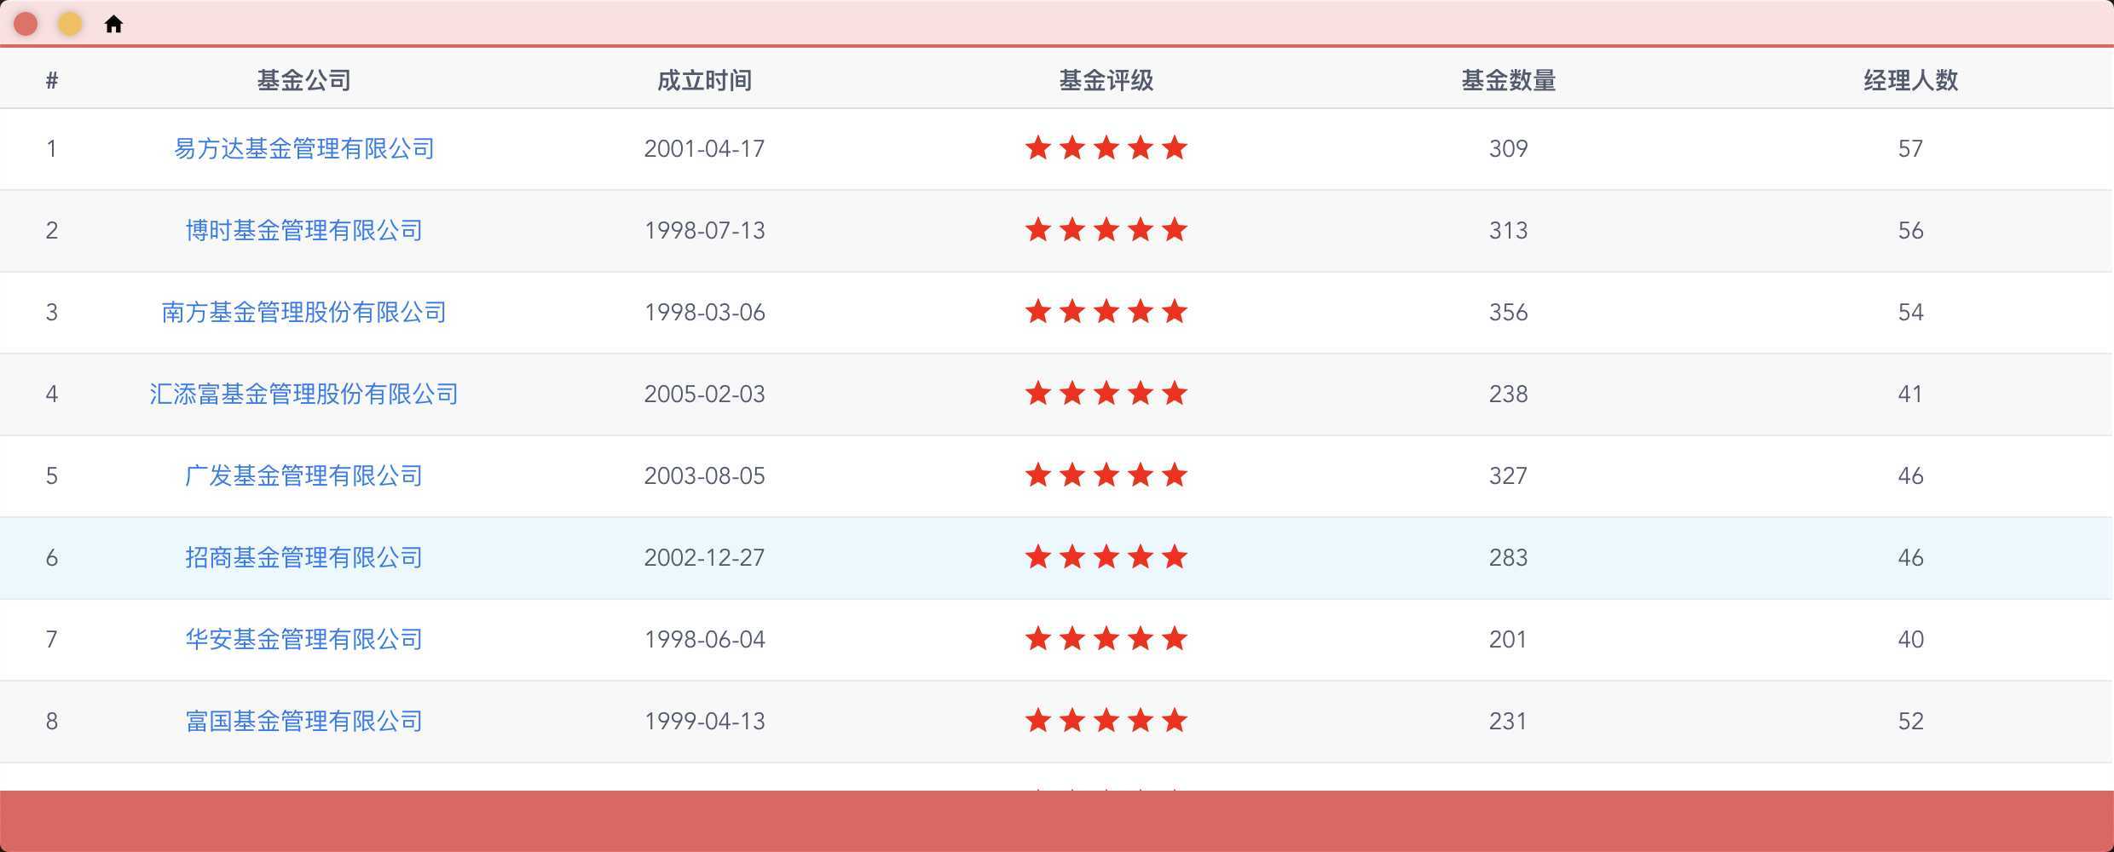Open 招商基金管理有限公司 link
This screenshot has height=852, width=2114.
[304, 557]
